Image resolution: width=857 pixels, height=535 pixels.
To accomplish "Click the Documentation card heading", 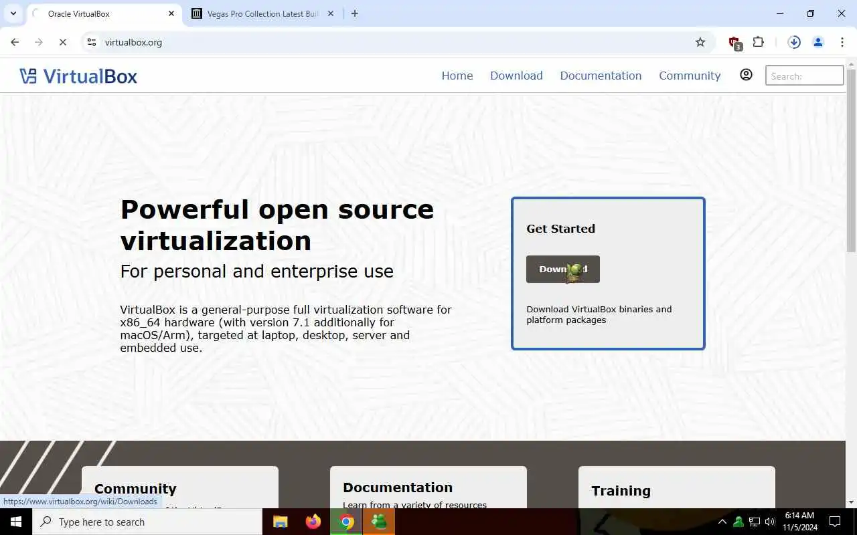I will (398, 488).
